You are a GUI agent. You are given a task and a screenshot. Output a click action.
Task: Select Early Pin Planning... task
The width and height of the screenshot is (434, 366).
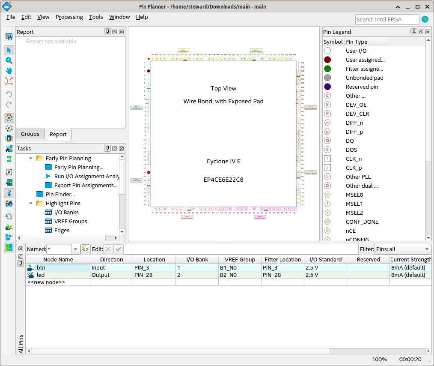[79, 167]
